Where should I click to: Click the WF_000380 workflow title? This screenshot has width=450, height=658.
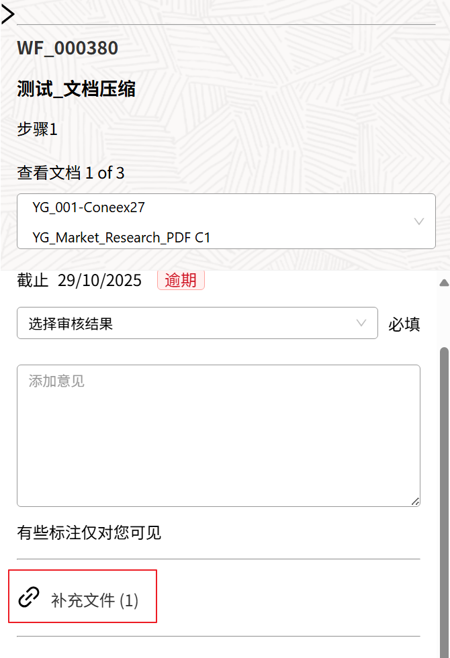[67, 48]
